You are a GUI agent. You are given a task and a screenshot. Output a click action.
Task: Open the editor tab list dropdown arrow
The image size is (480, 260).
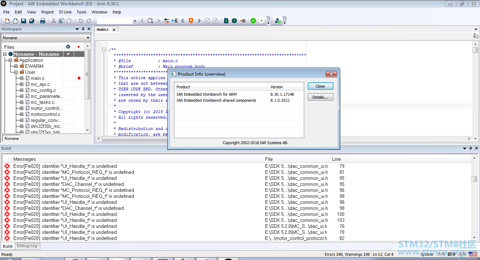coord(476,29)
